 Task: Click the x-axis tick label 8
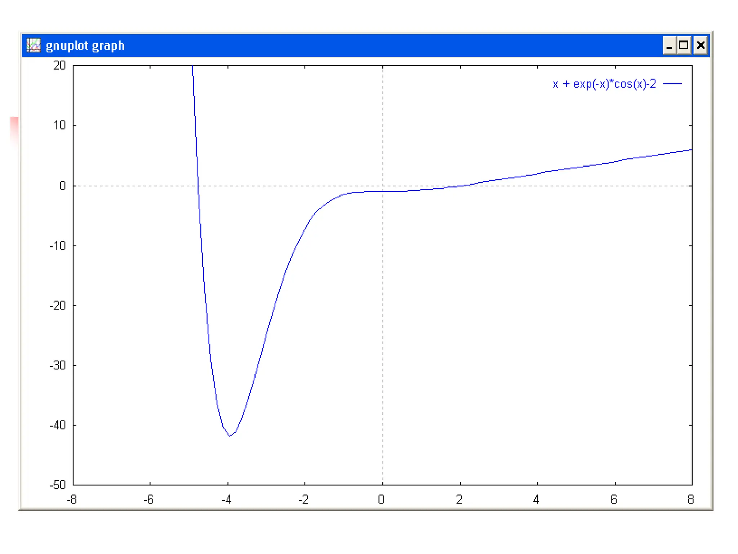pyautogui.click(x=690, y=500)
